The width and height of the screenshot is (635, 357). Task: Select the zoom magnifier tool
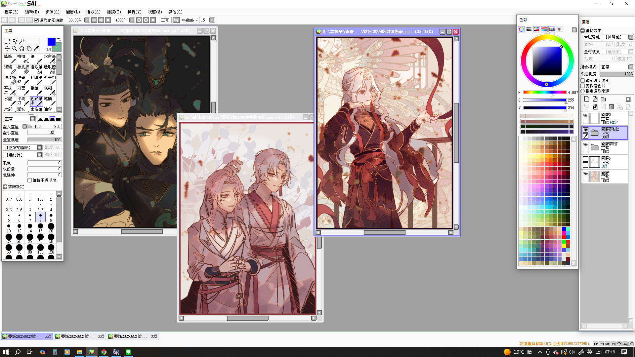(14, 49)
